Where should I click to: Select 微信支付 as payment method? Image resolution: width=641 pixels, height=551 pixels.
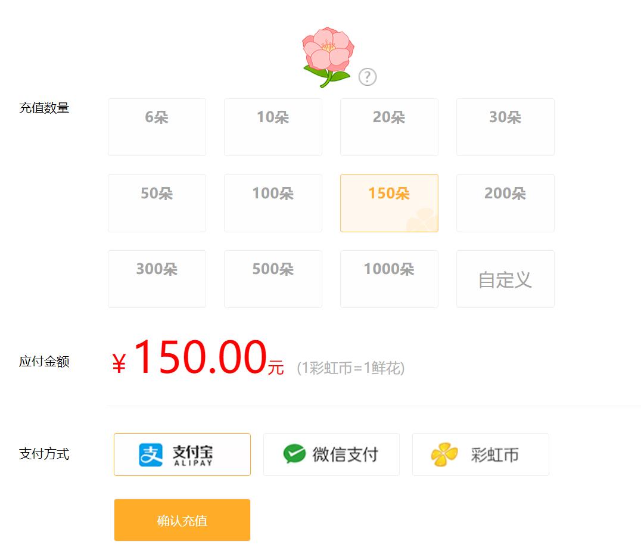pyautogui.click(x=331, y=455)
